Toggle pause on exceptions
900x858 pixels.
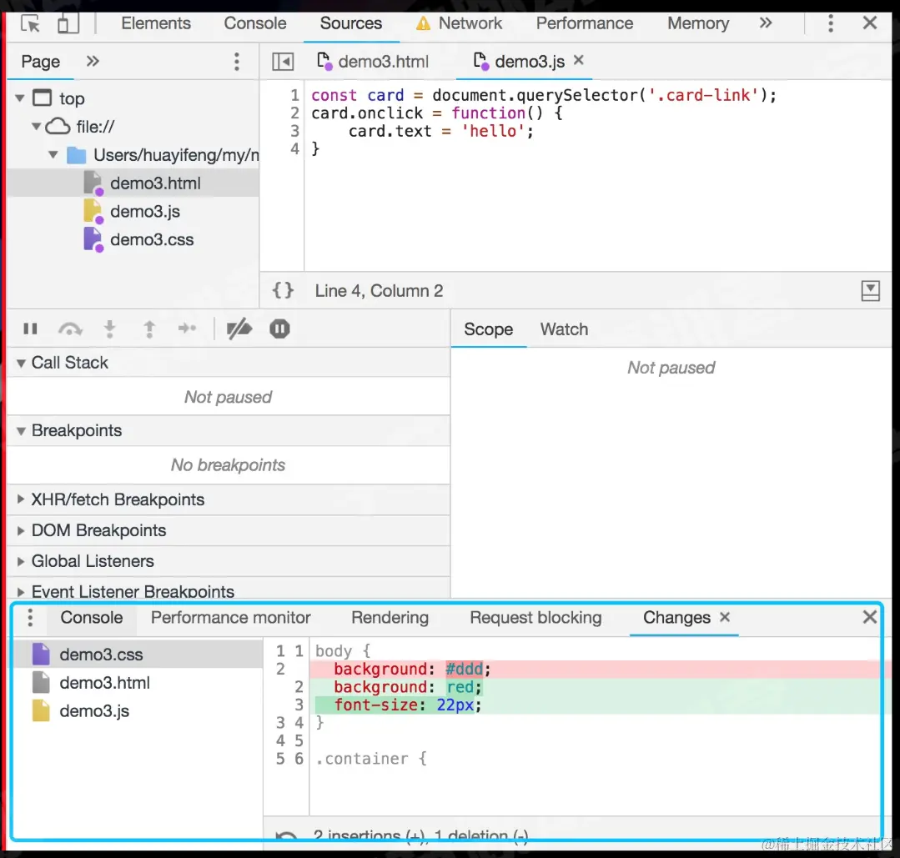click(279, 329)
